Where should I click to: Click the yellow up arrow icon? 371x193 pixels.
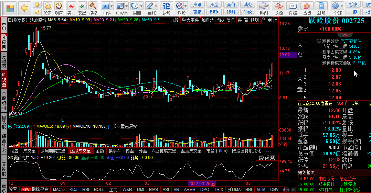pyautogui.click(x=37, y=4)
